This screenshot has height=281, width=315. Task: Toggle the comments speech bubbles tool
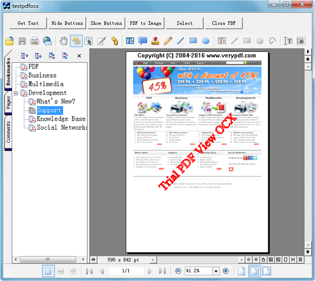(x=76, y=41)
